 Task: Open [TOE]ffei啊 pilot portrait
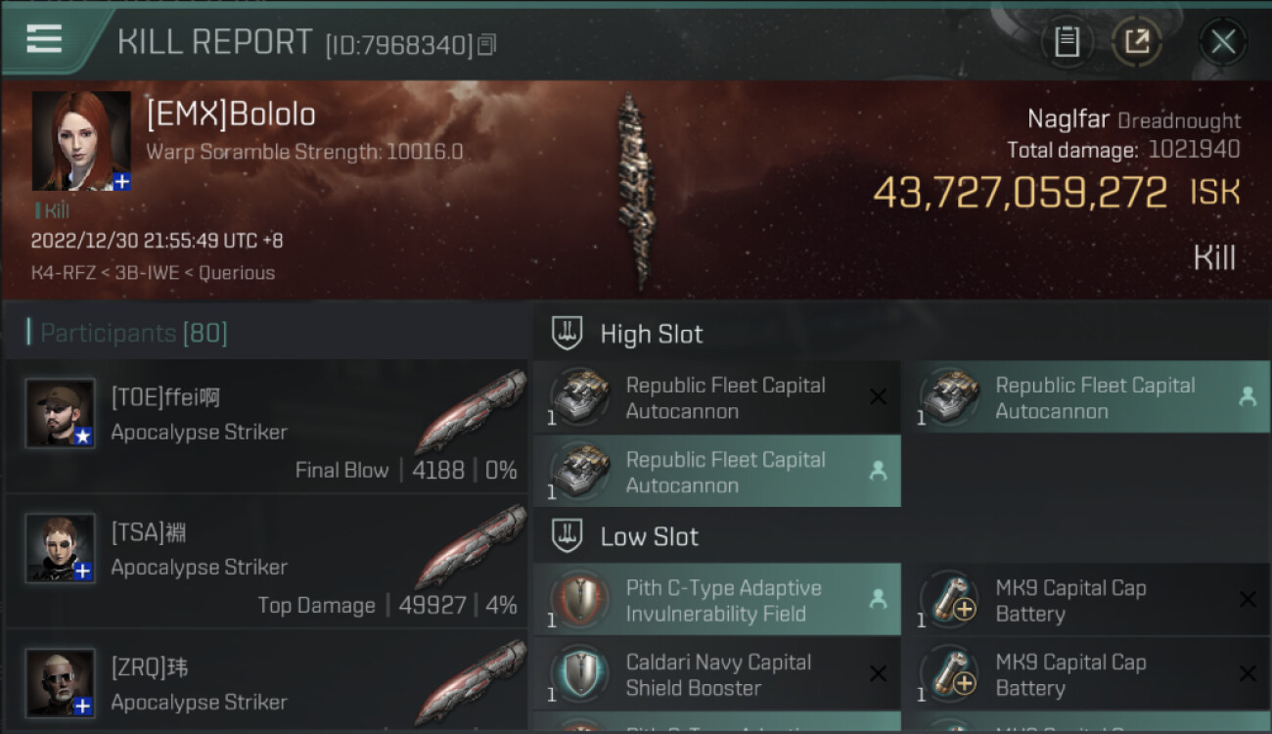pyautogui.click(x=61, y=413)
